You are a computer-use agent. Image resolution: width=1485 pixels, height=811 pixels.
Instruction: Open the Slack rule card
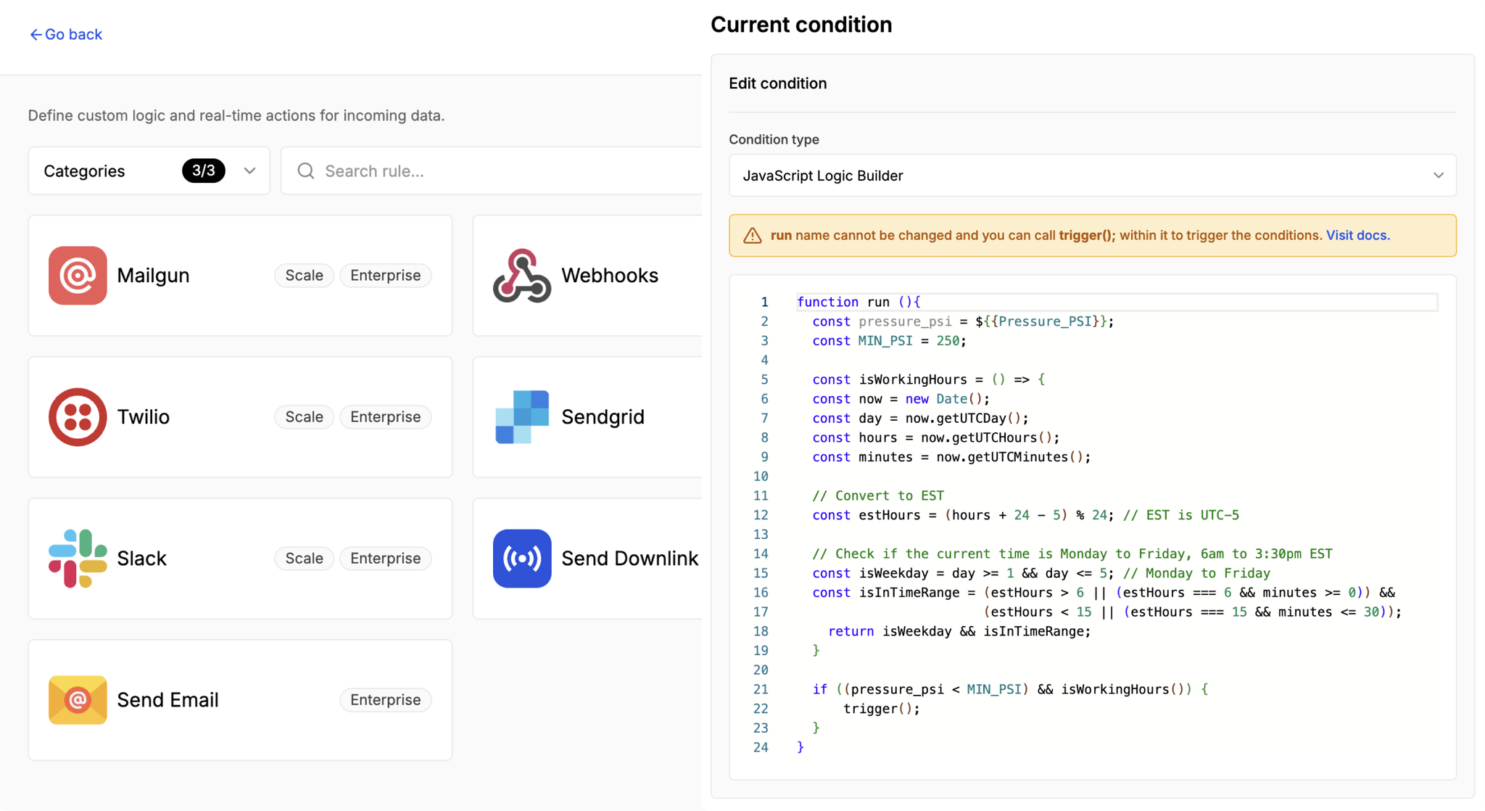(x=240, y=559)
